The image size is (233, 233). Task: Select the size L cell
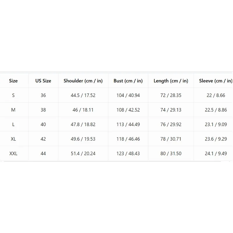pyautogui.click(x=13, y=124)
